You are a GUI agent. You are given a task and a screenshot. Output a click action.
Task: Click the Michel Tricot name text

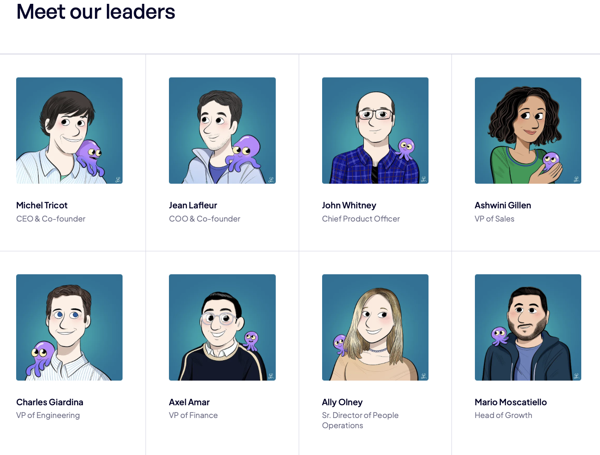[x=42, y=205]
